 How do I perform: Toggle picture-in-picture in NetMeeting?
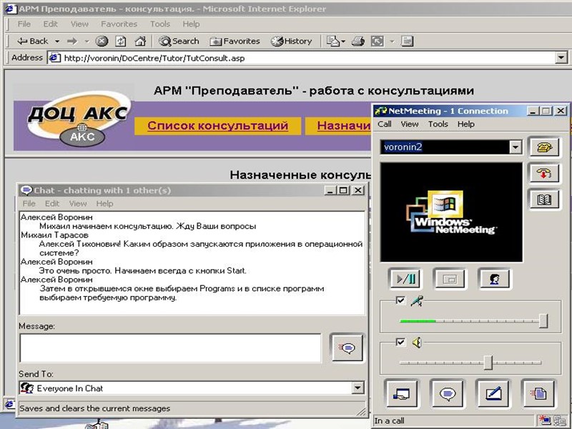tap(450, 279)
